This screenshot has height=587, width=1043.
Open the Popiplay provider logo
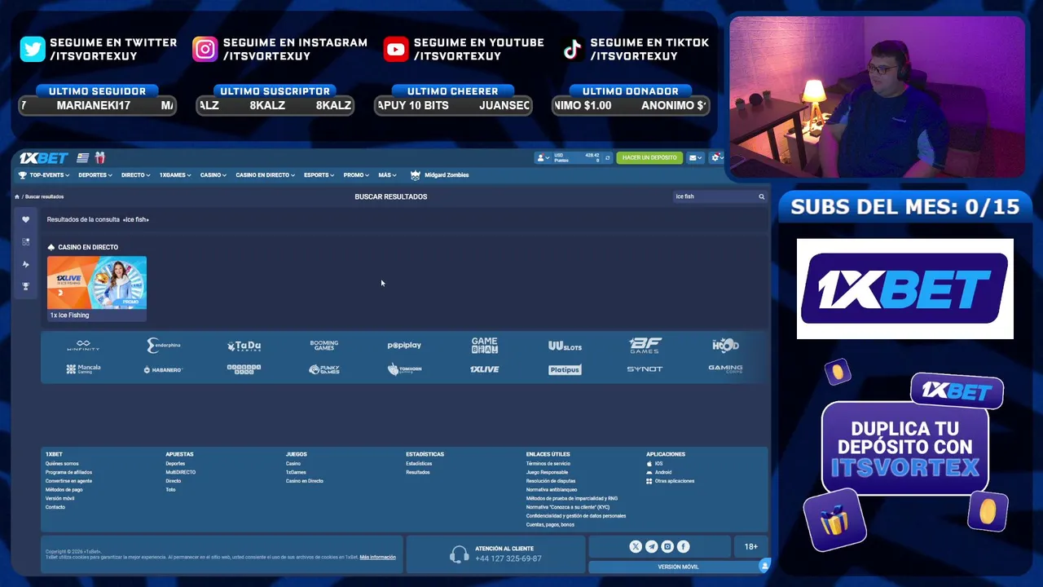tap(404, 346)
